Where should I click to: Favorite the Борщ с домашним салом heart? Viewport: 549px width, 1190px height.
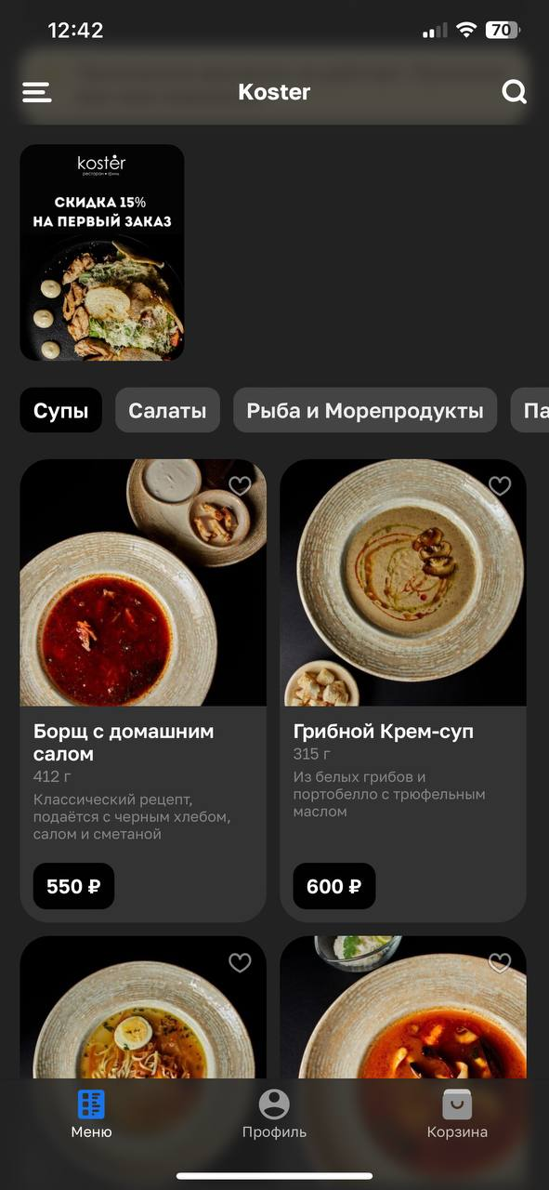[240, 485]
